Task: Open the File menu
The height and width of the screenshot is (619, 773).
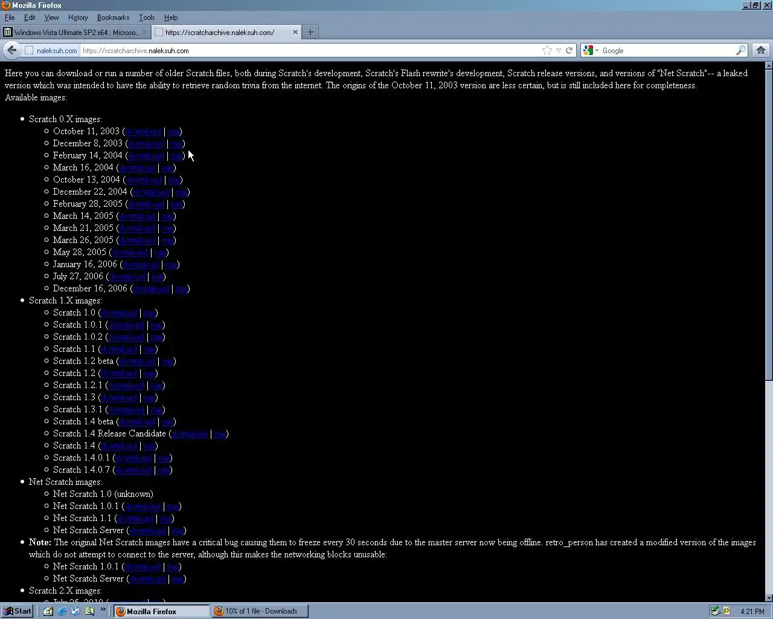Action: (10, 18)
